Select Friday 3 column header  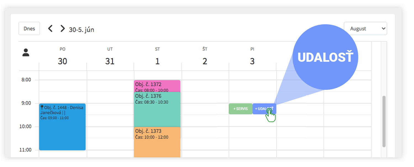(x=252, y=56)
